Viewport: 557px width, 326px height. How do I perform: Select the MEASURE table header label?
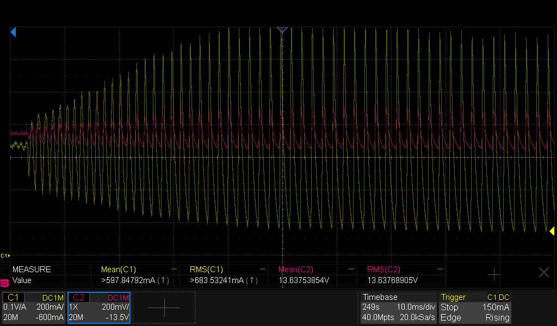(x=32, y=269)
